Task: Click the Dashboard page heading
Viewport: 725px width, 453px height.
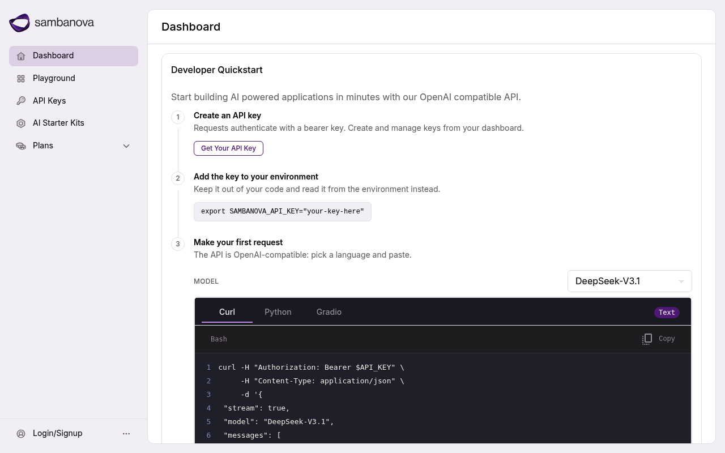Action: pyautogui.click(x=191, y=27)
